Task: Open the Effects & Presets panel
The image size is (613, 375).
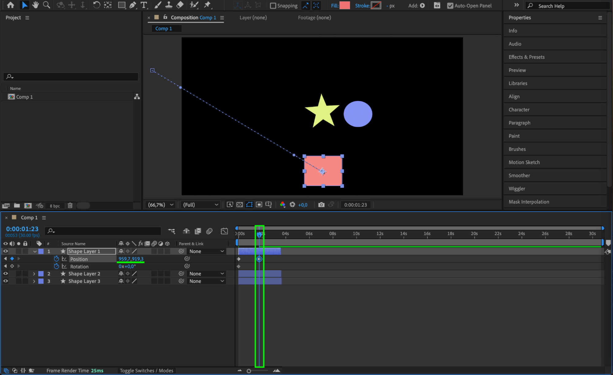Action: pos(526,57)
